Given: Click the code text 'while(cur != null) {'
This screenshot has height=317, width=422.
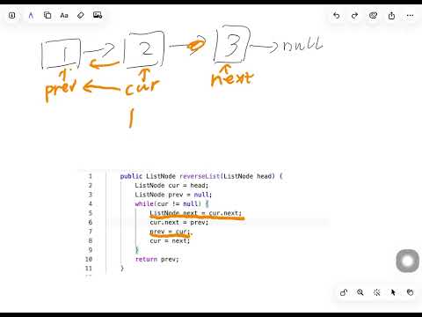Looking at the screenshot, I should tap(171, 203).
